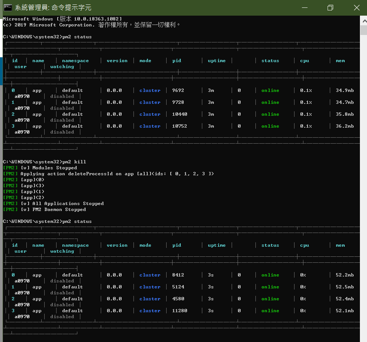This screenshot has width=367, height=342.
Task: Maximize the command prompt window
Action: point(330,8)
